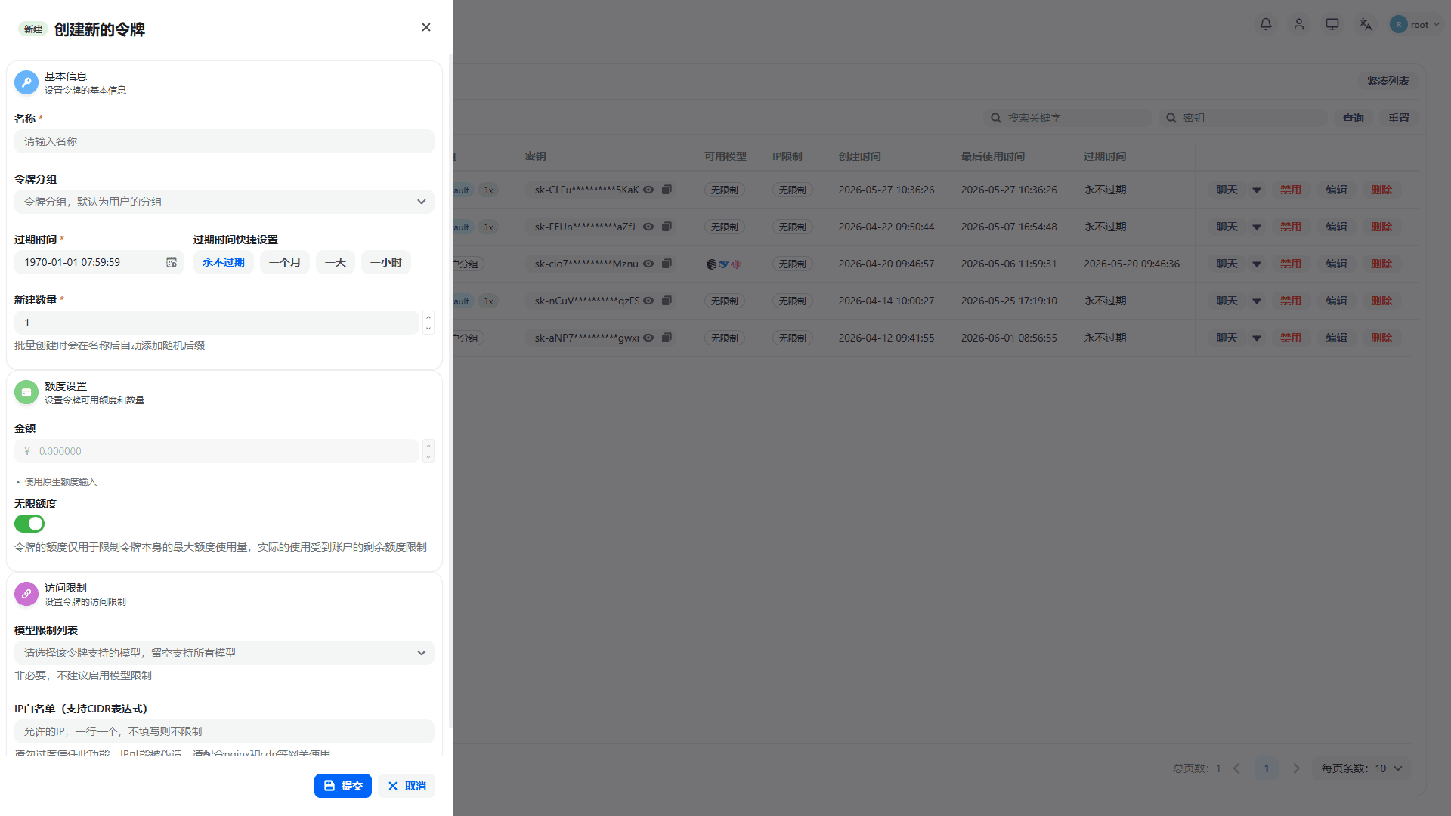Open chat dropdown arrow for sk-FEUn row
Viewport: 1451px width, 816px height.
pos(1257,227)
